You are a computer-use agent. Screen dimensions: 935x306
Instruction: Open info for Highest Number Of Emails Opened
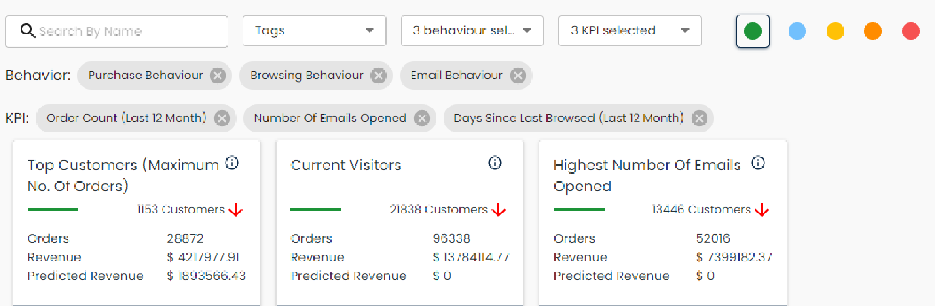tap(758, 163)
